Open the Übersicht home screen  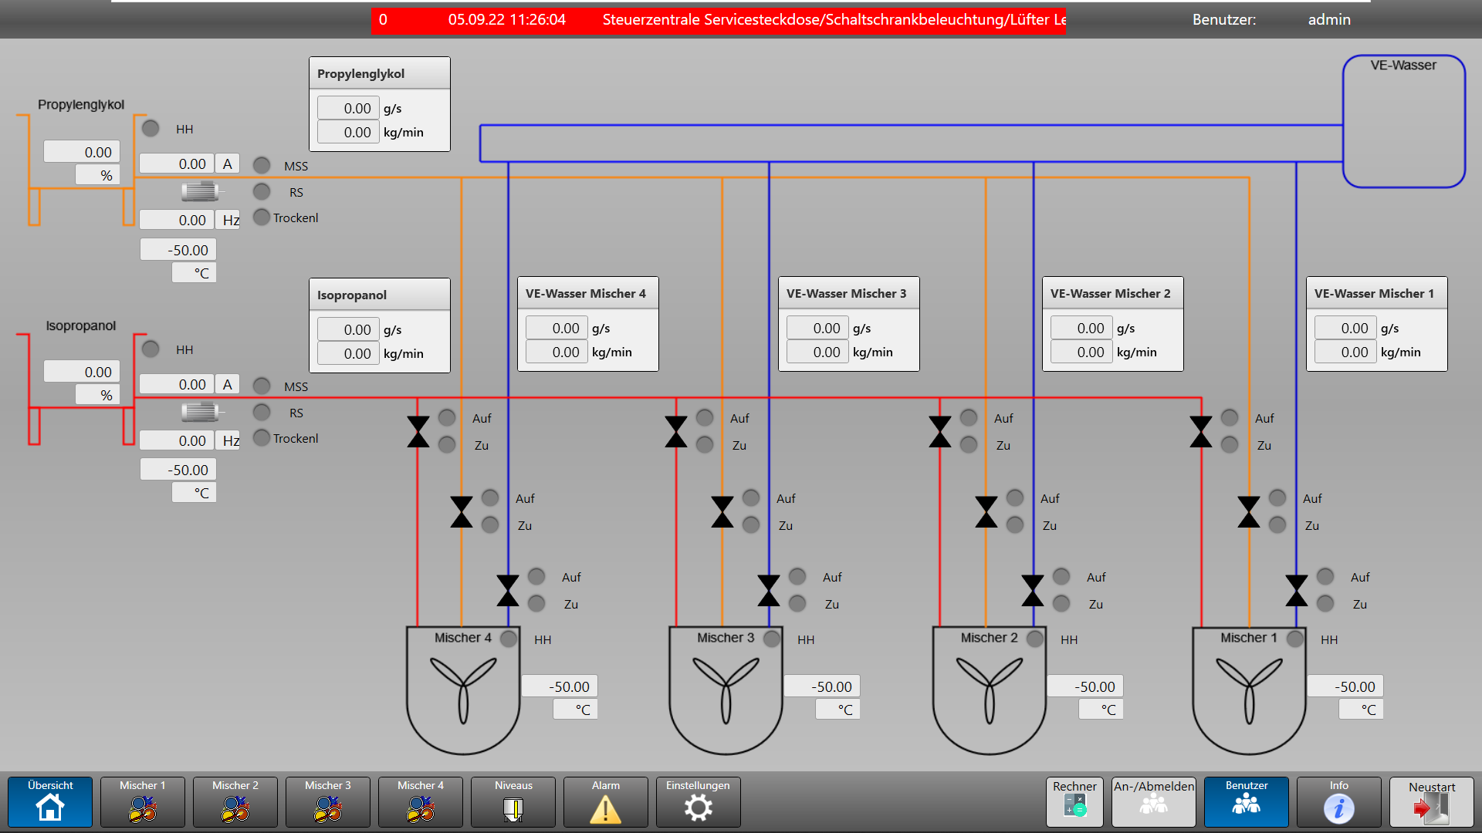[x=50, y=802]
